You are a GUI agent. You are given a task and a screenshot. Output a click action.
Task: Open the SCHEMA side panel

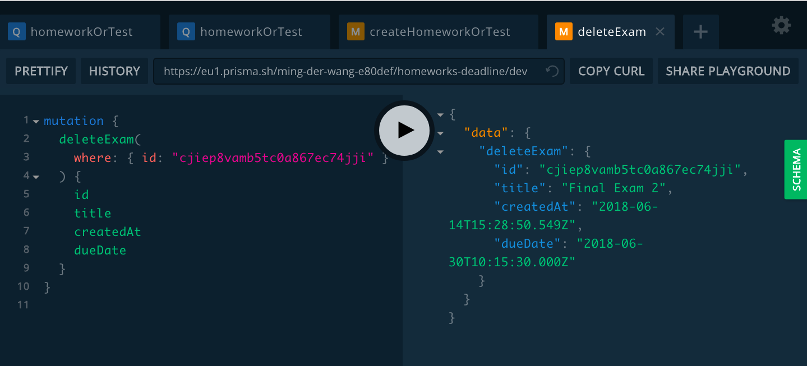(x=796, y=169)
